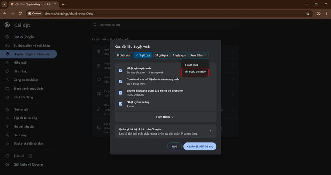Bookmark this page with star icon
The height and width of the screenshot is (175, 331).
click(308, 14)
